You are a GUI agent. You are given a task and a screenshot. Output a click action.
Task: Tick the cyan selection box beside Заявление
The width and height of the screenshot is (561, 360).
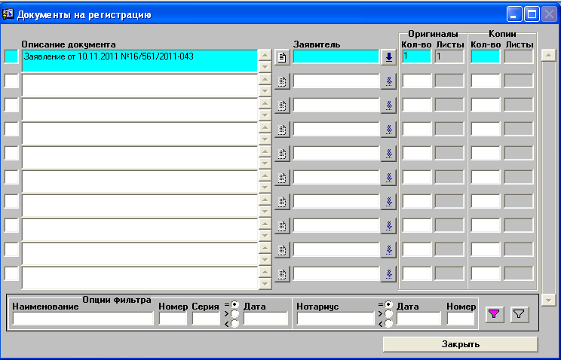(11, 57)
